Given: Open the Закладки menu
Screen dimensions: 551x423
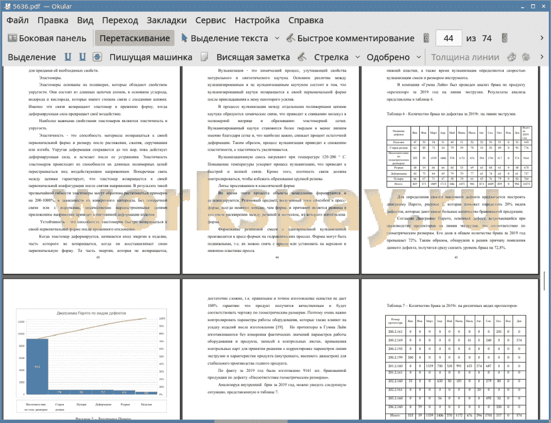Looking at the screenshot, I should [166, 20].
